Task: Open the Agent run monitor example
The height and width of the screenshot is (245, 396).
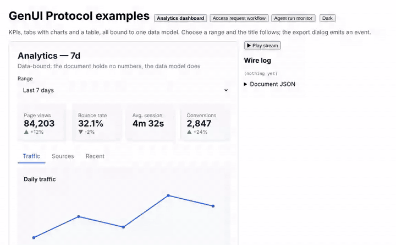Action: pyautogui.click(x=293, y=18)
